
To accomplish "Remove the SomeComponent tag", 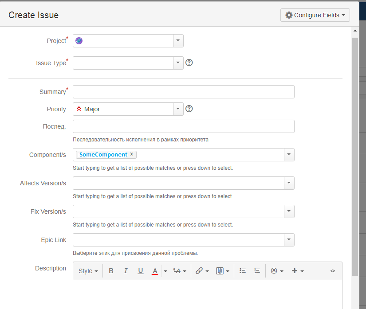I will click(x=132, y=154).
